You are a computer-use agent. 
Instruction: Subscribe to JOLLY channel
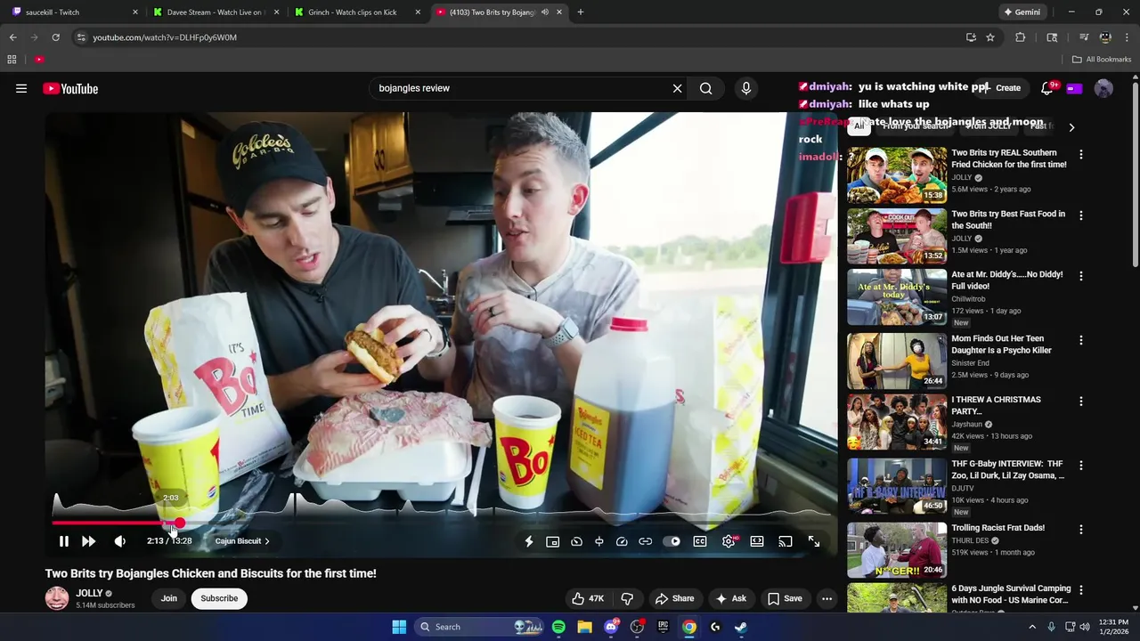(x=219, y=598)
